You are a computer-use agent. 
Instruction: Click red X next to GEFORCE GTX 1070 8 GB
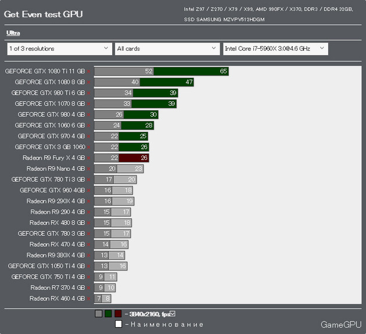coord(89,104)
